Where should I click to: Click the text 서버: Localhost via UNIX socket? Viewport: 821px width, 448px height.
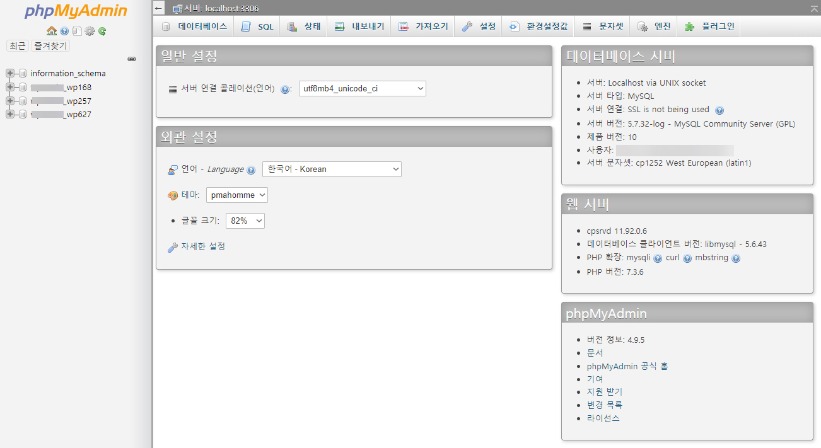point(646,83)
